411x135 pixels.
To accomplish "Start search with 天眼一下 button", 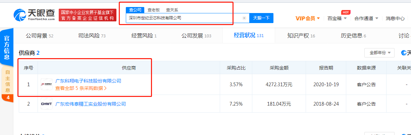I will point(261,18).
